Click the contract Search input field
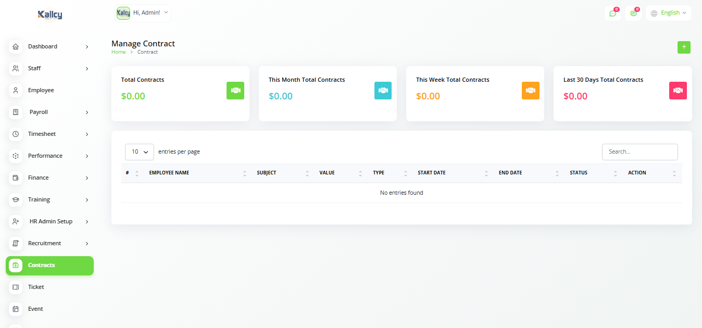The width and height of the screenshot is (702, 328). coord(640,152)
